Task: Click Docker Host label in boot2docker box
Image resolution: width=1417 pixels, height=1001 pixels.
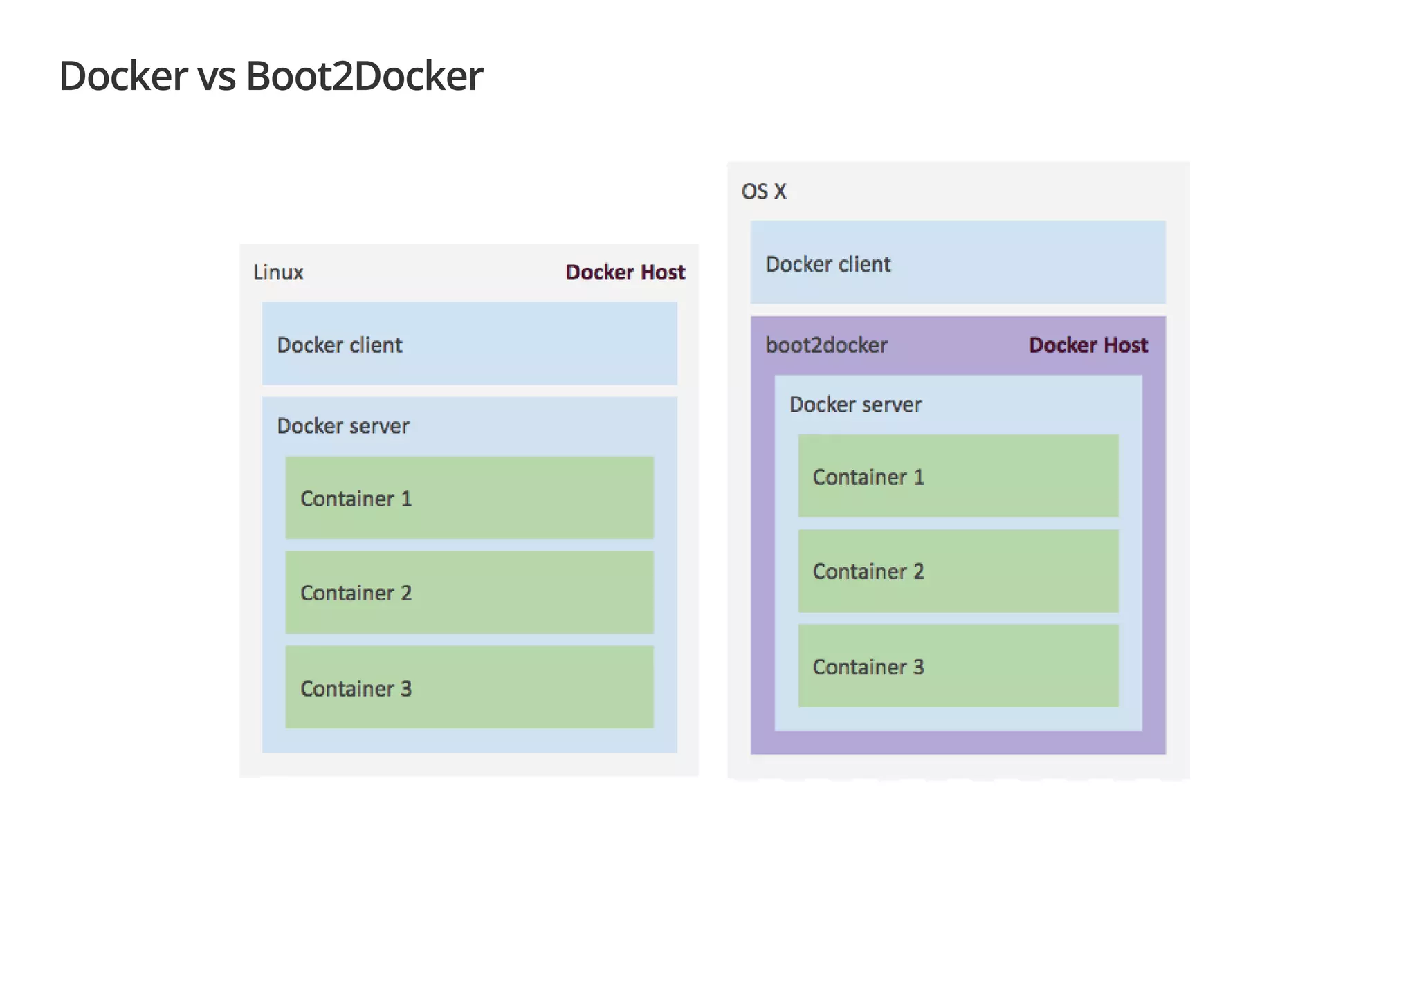Action: [x=1088, y=345]
